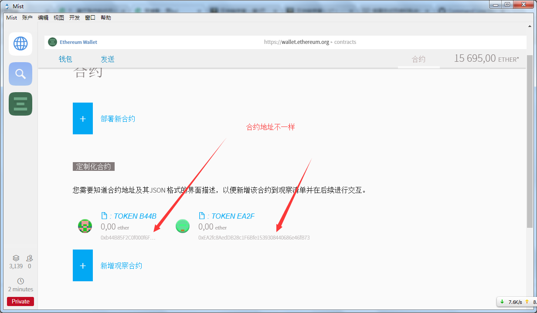Open the globe browser tab in sidebar
Screen dimensions: 537x313
(x=20, y=43)
